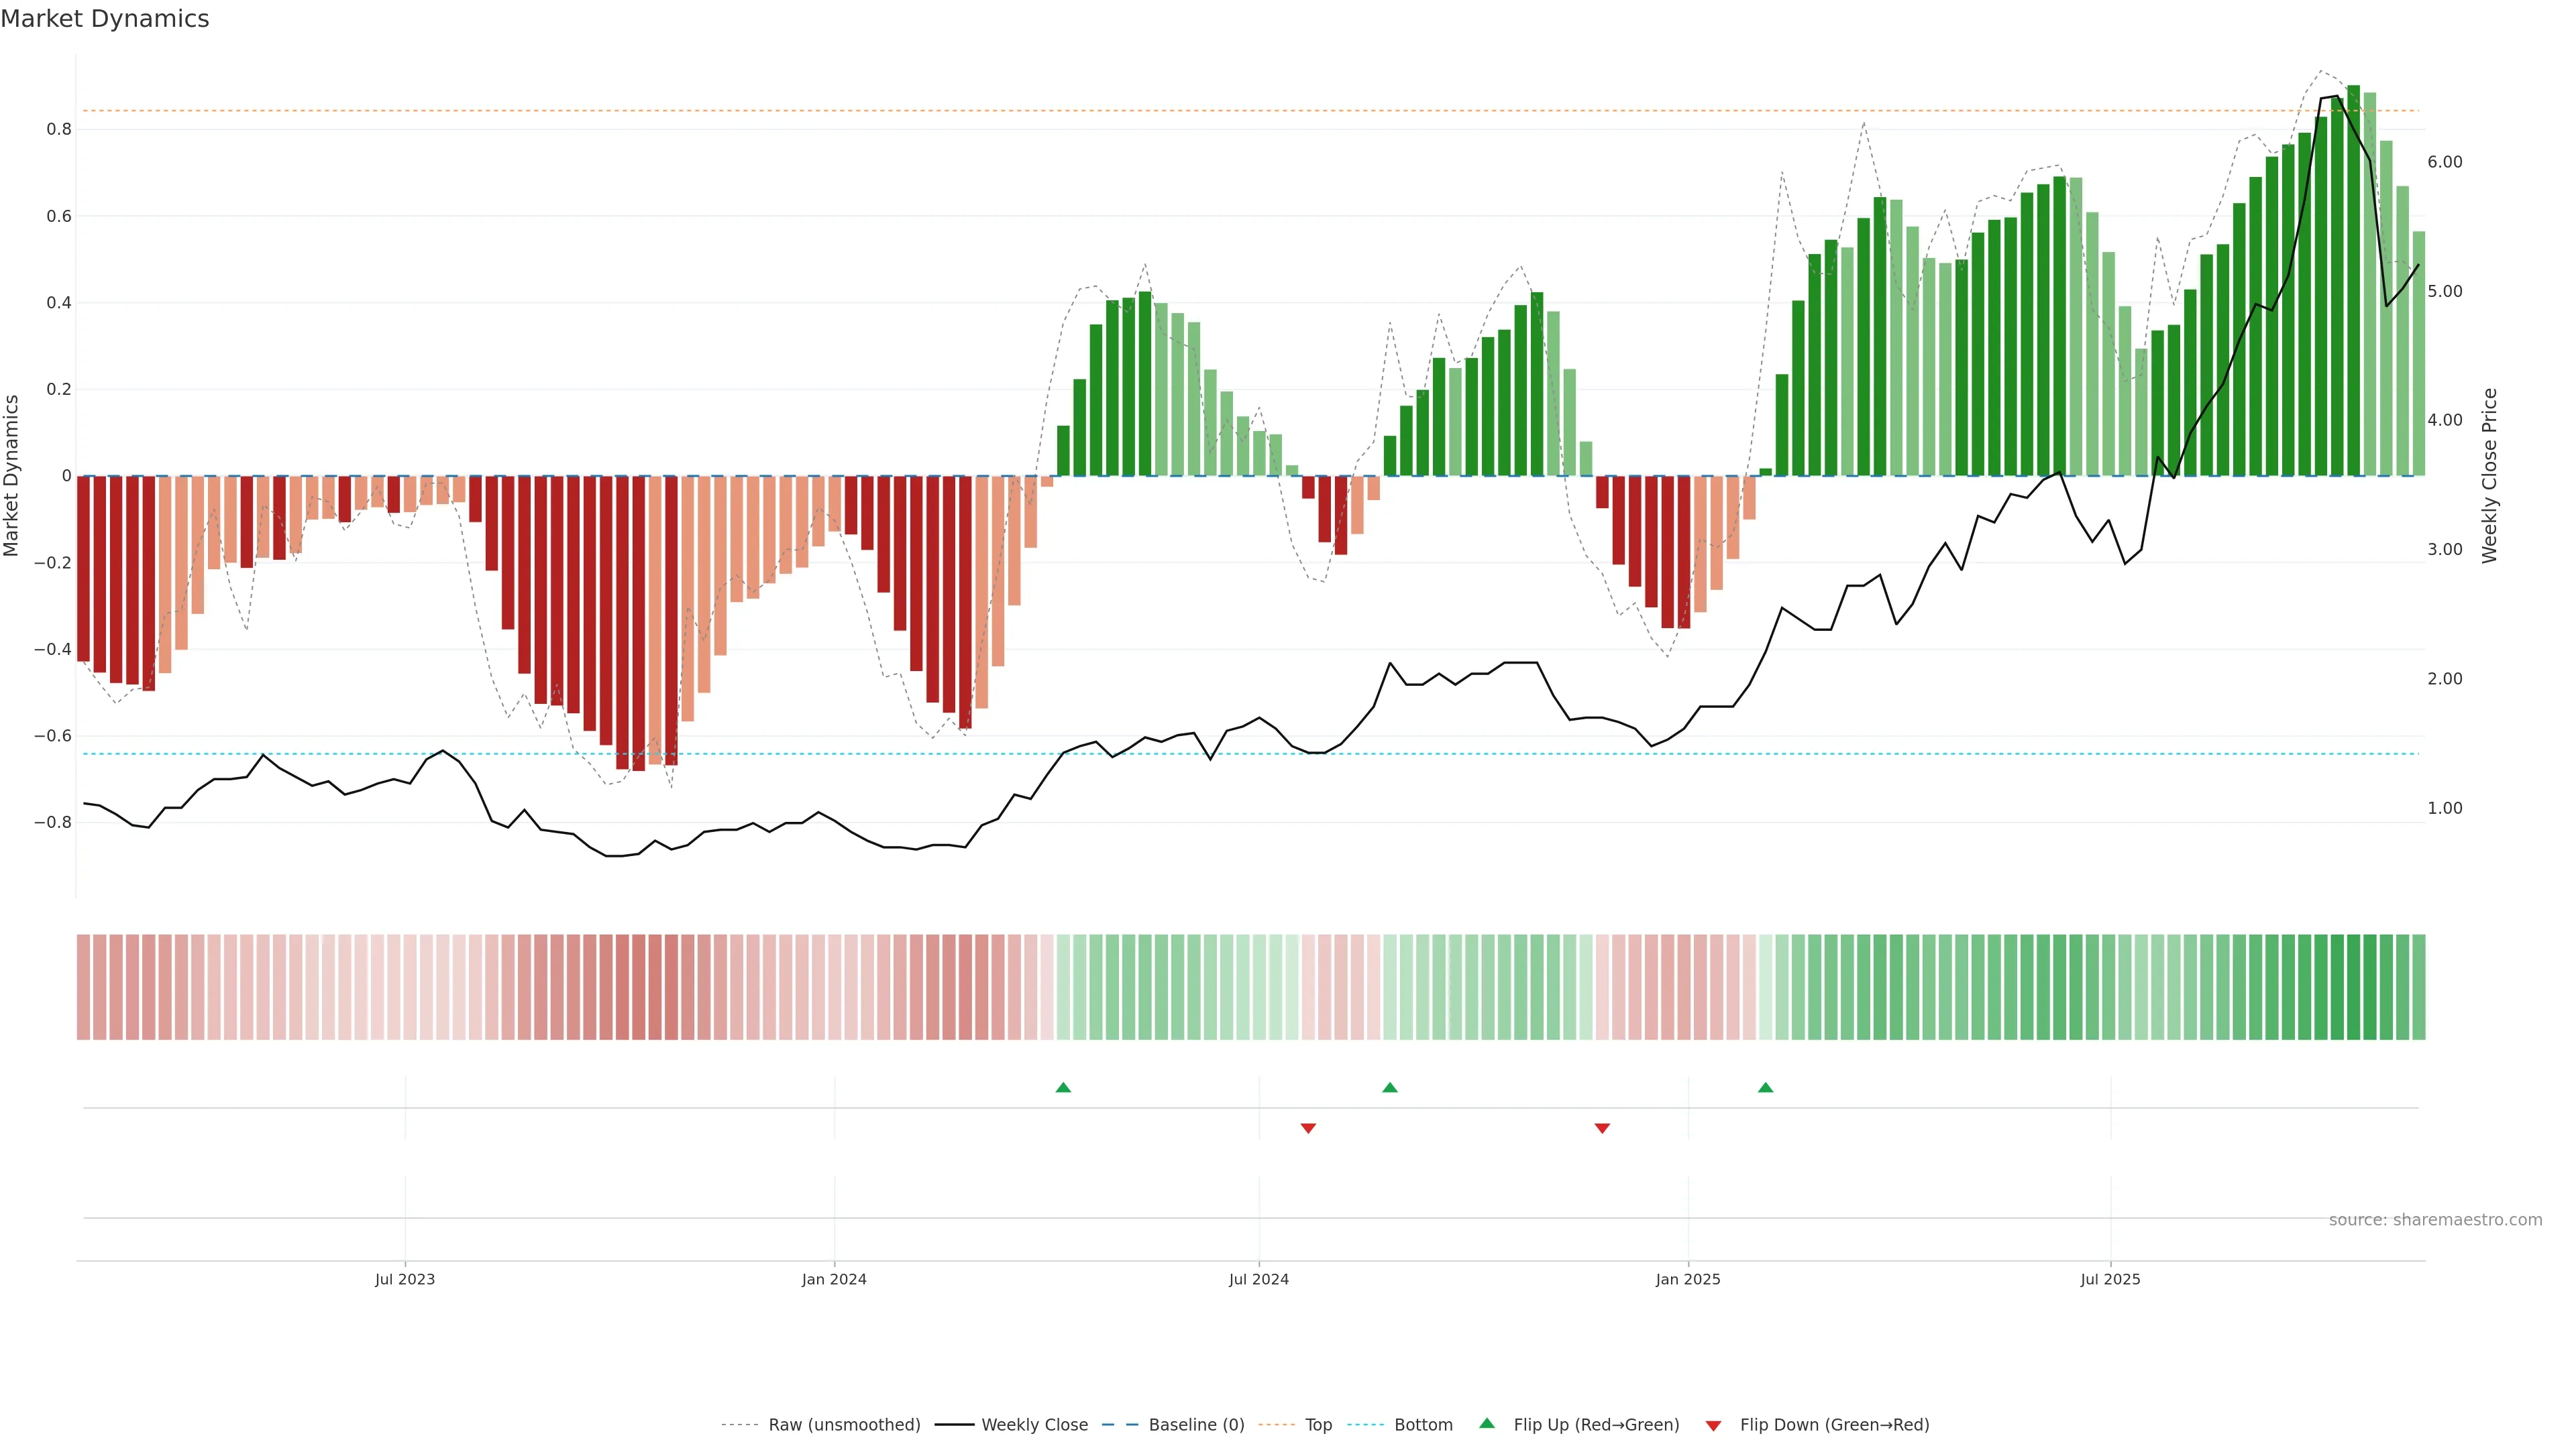This screenshot has height=1448, width=2576.
Task: Click the 6.00 price axis tick label
Action: point(2444,162)
